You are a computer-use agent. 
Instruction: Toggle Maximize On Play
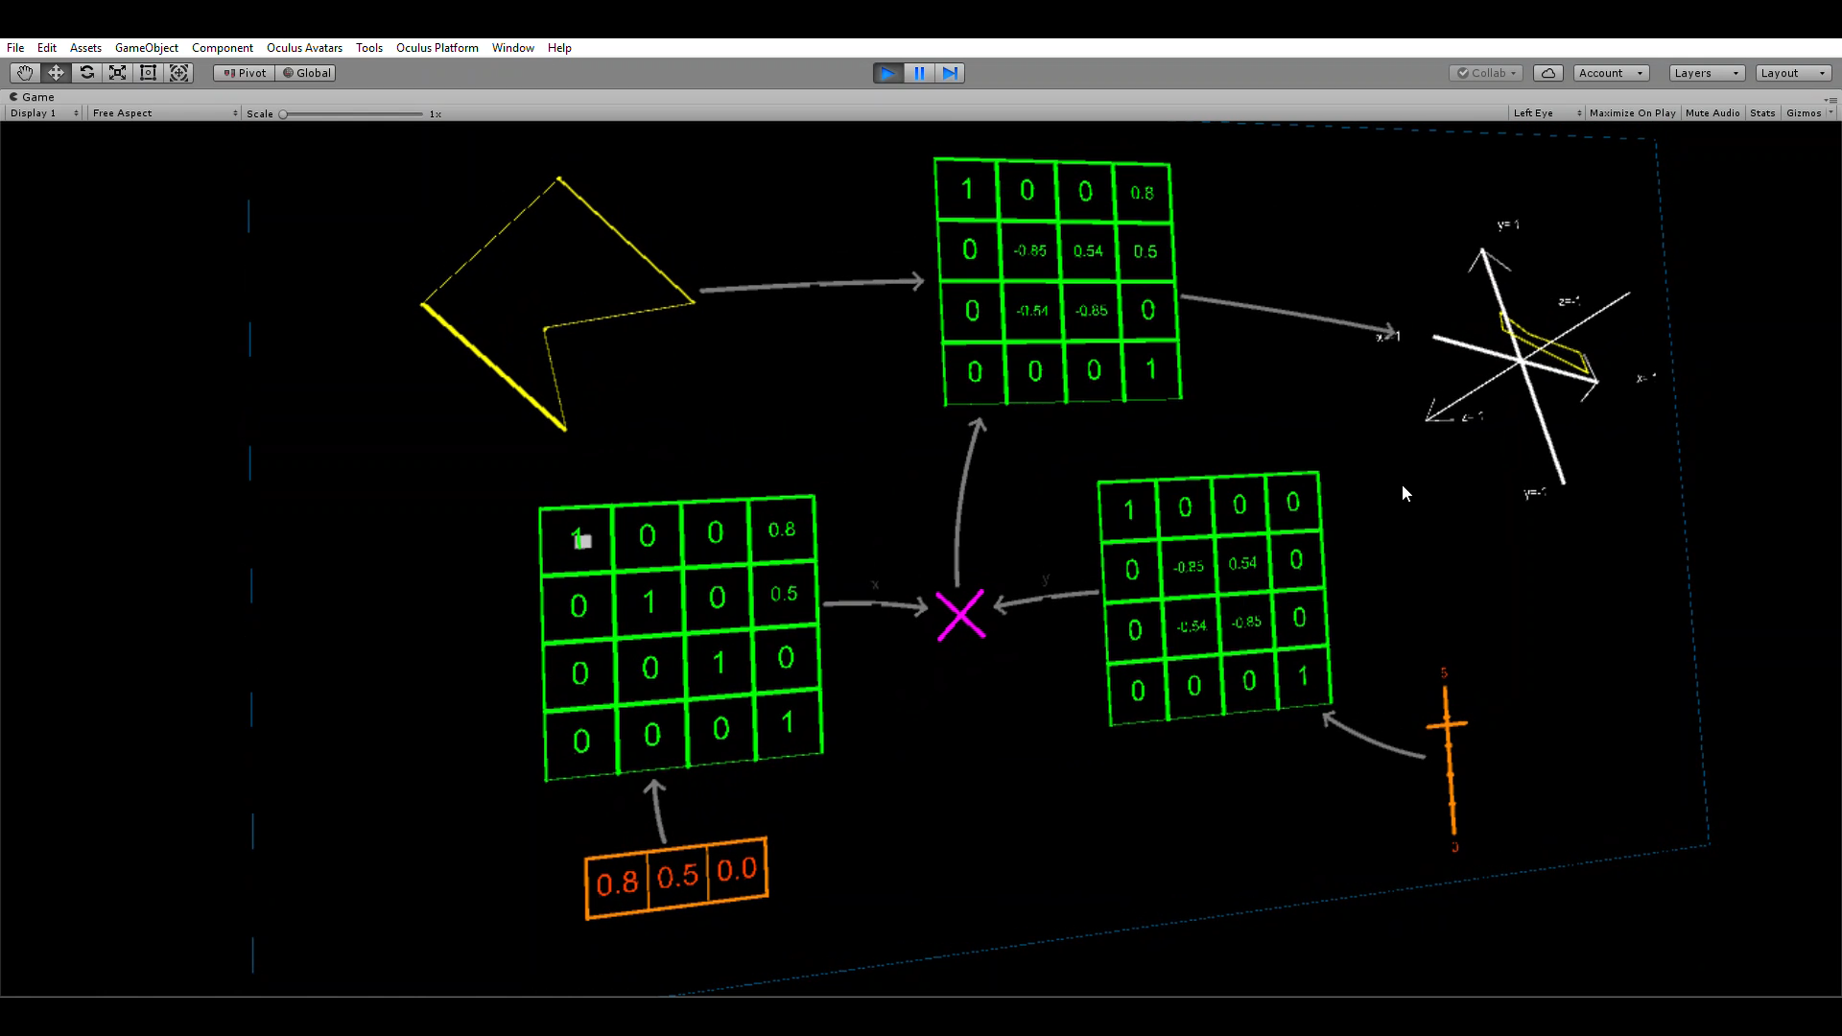tap(1632, 113)
